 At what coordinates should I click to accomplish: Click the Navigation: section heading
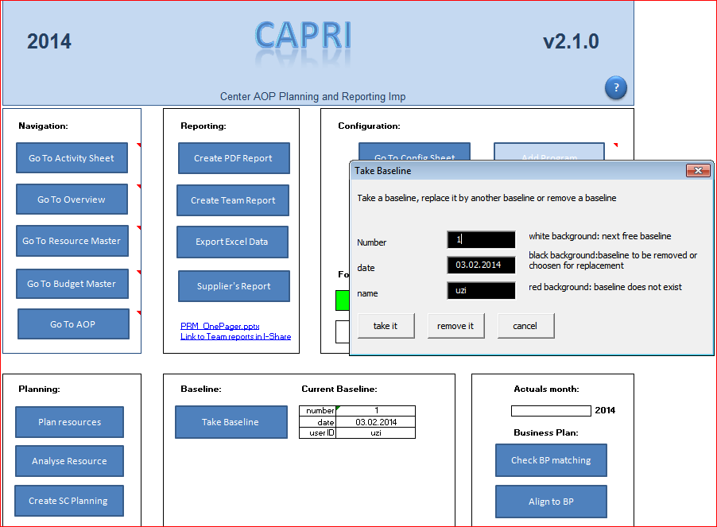tap(43, 126)
